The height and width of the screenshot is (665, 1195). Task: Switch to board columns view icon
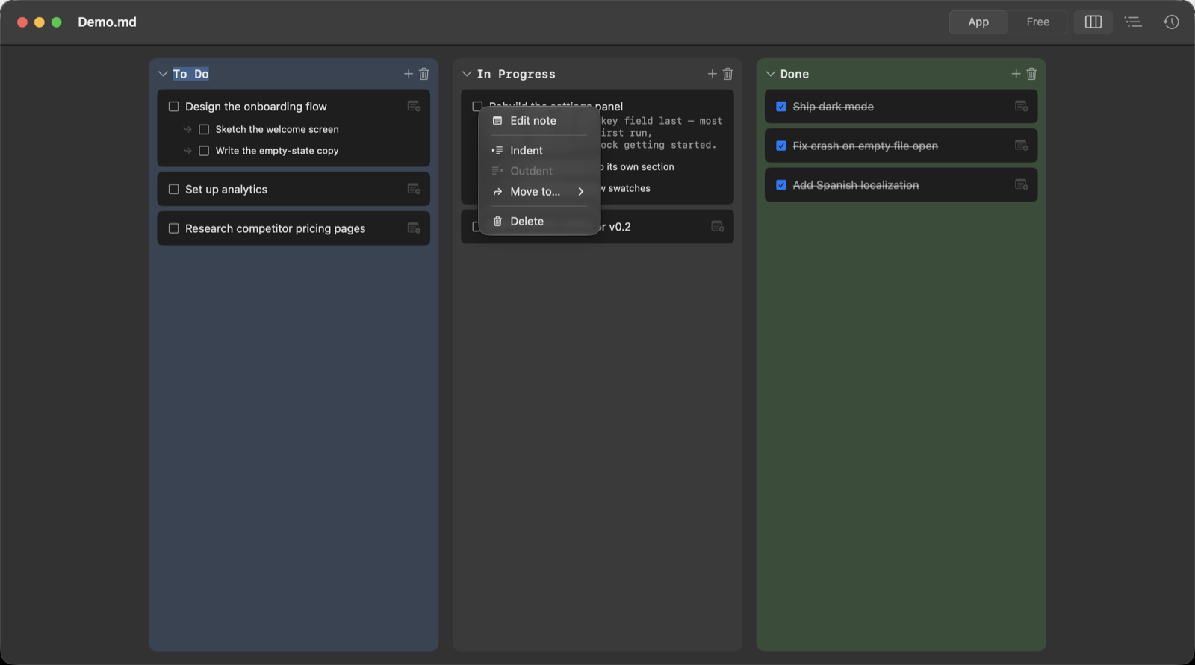[x=1093, y=22]
